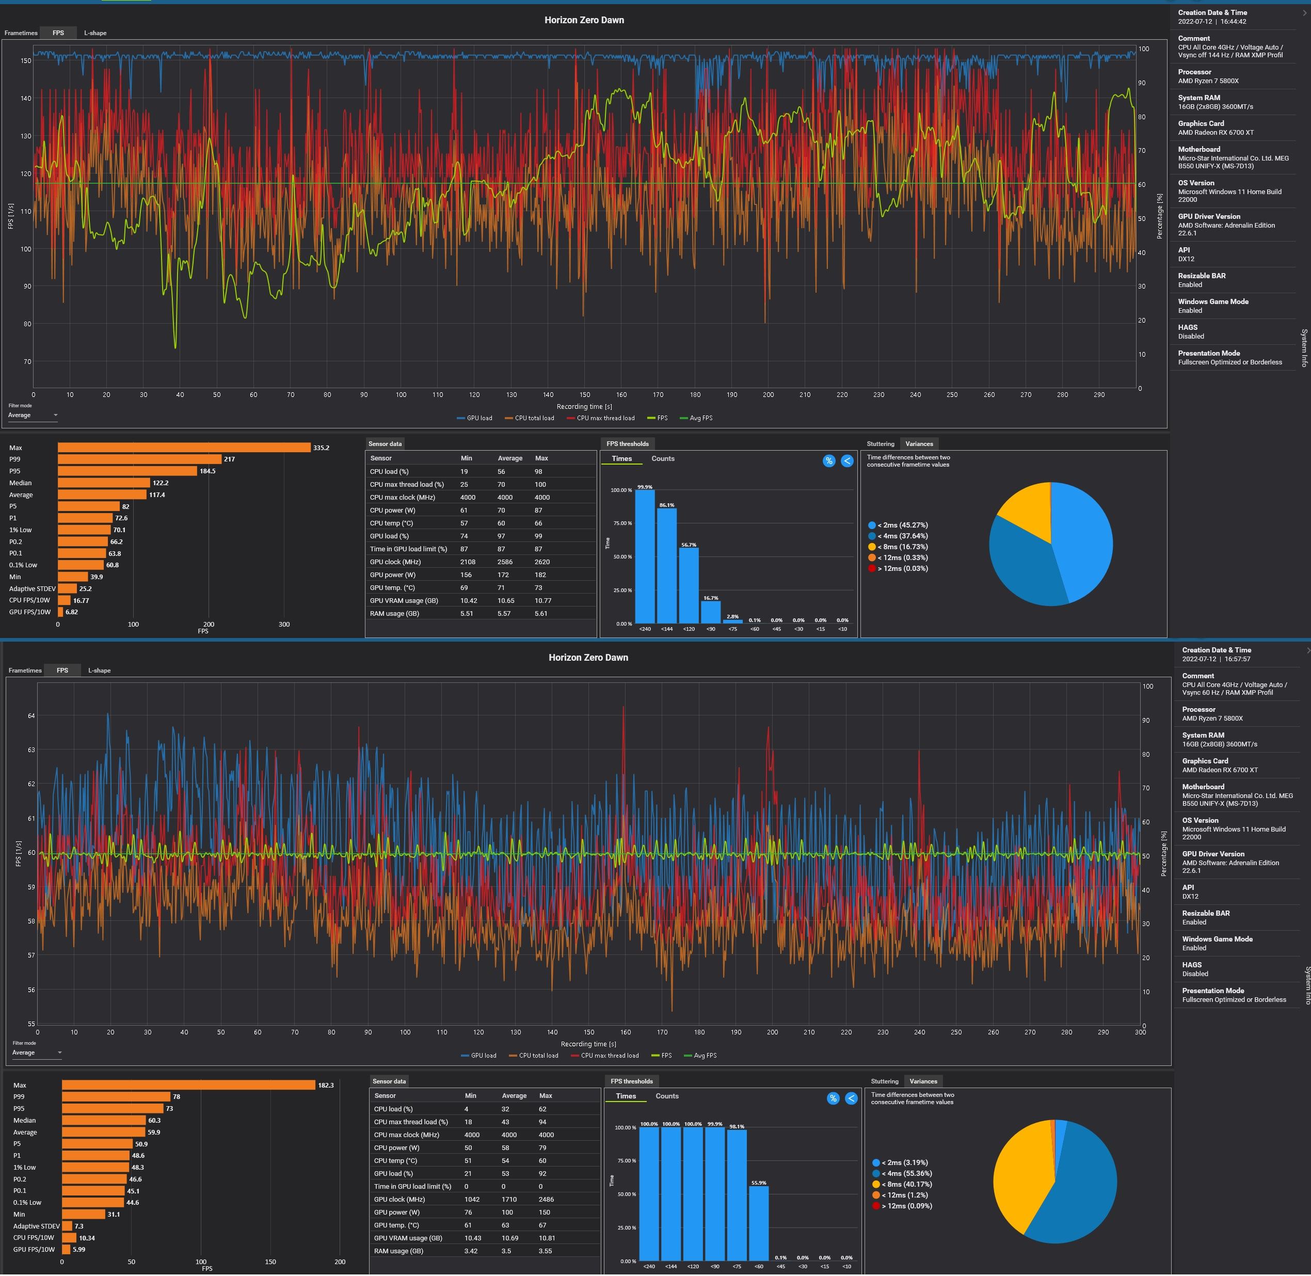Image resolution: width=1311 pixels, height=1276 pixels.
Task: Click 'GPU clock (MHz)' row showing 1710 average
Action: click(485, 1199)
